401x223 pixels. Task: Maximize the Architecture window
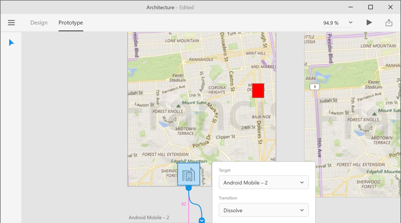pos(370,7)
